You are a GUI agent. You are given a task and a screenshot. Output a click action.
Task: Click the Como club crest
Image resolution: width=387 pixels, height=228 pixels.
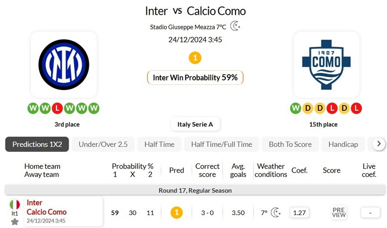[326, 65]
